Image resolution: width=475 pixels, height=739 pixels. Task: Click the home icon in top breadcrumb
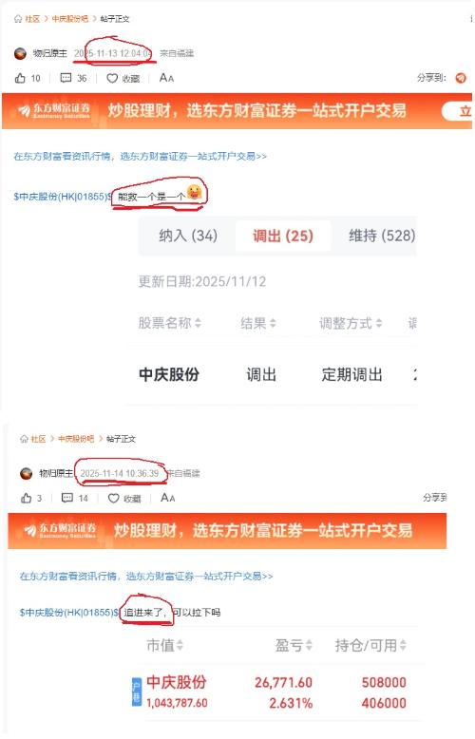coord(18,19)
